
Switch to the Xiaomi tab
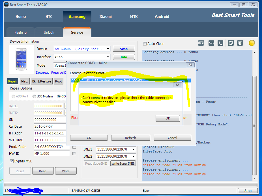[106, 16]
